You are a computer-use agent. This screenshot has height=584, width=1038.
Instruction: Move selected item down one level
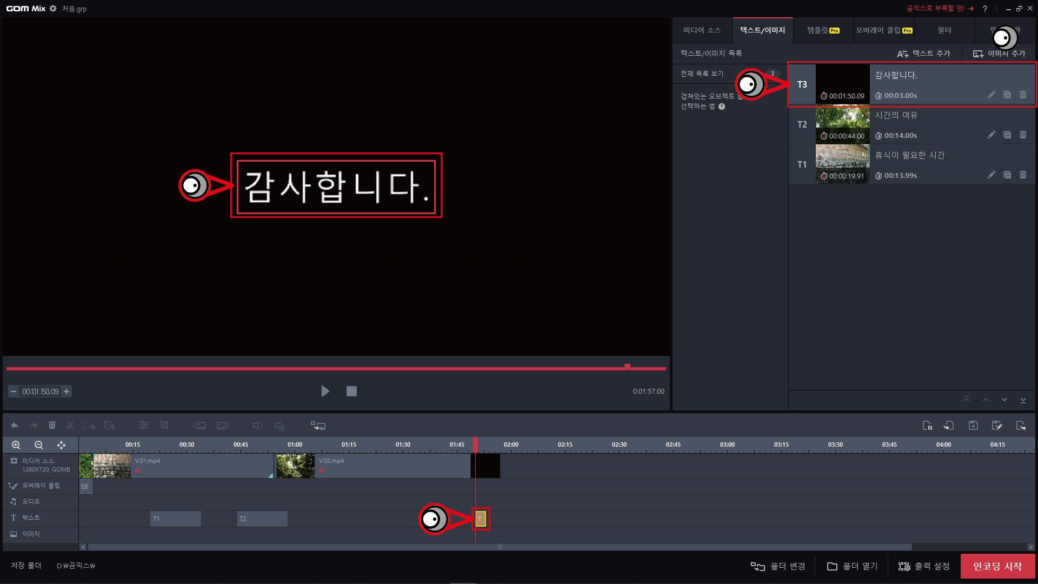1004,400
